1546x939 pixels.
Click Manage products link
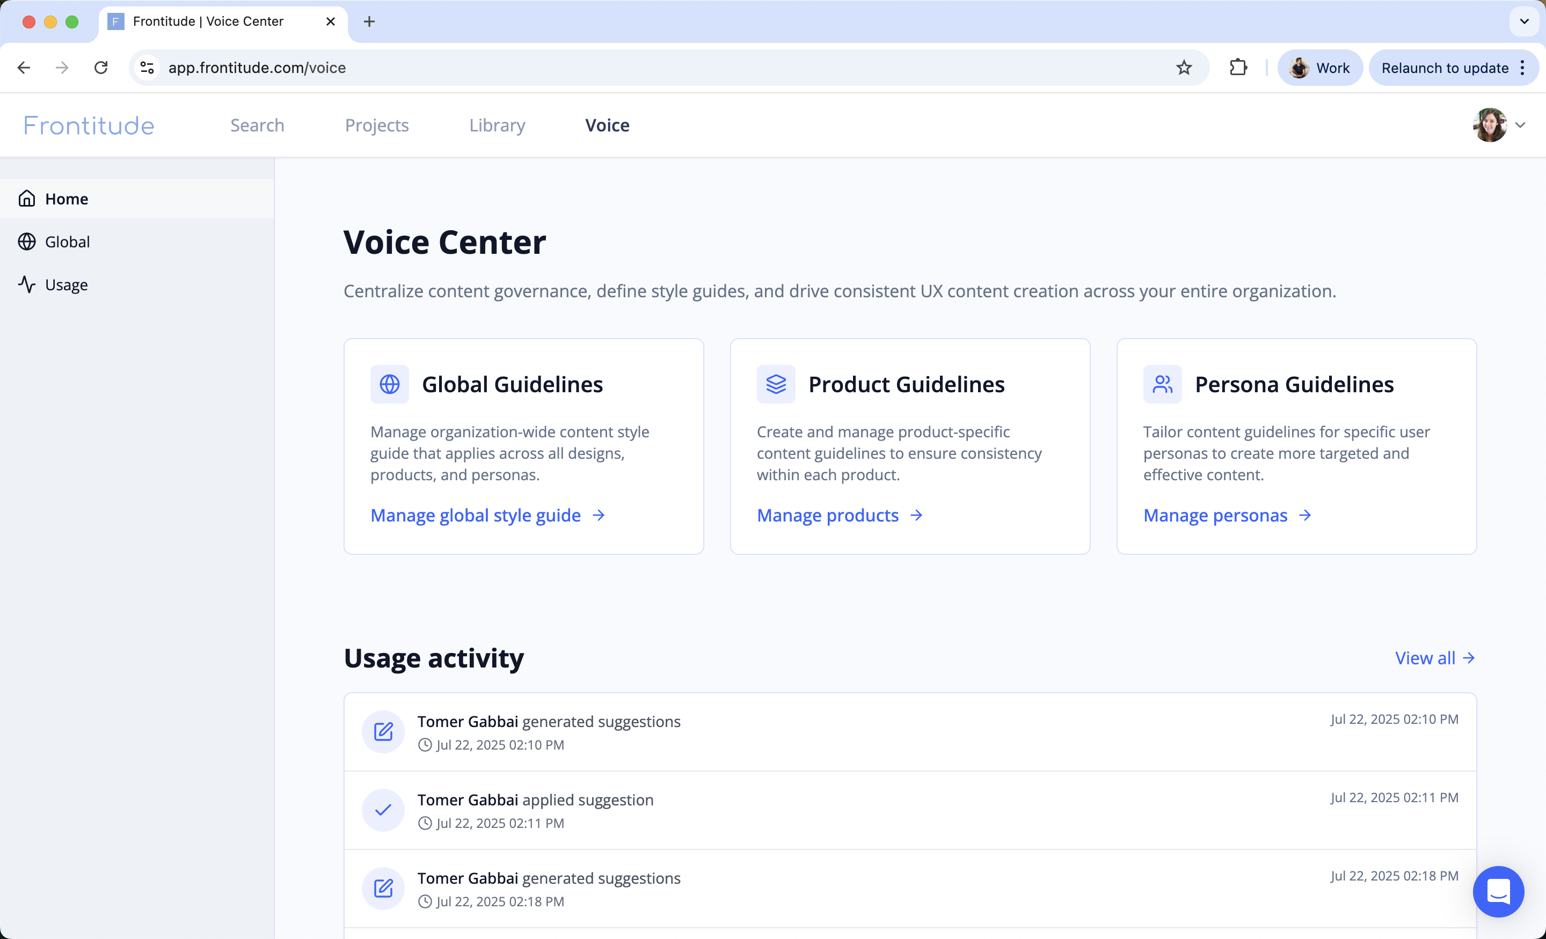(828, 515)
